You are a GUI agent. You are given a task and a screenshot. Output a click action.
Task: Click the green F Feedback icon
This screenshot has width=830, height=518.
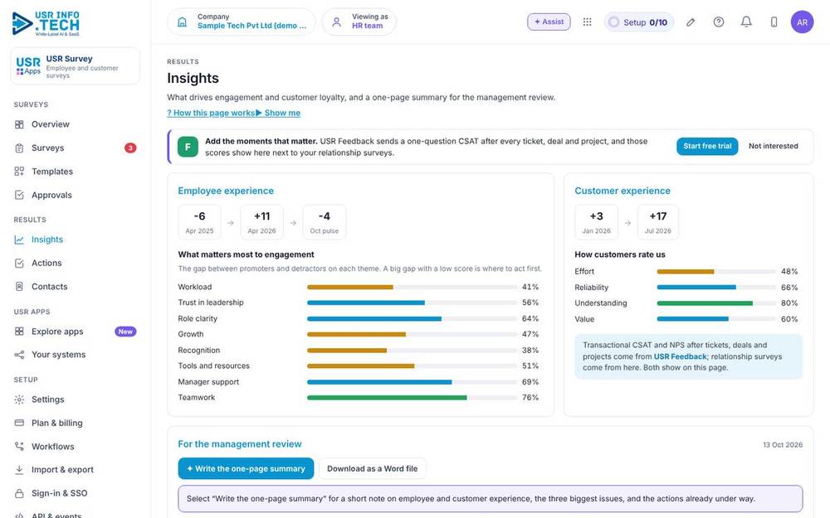[x=188, y=147]
